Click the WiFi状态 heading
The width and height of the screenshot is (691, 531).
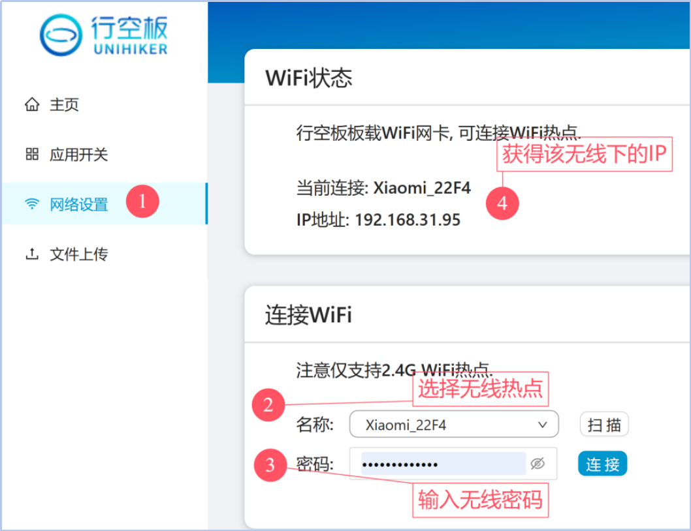[308, 78]
